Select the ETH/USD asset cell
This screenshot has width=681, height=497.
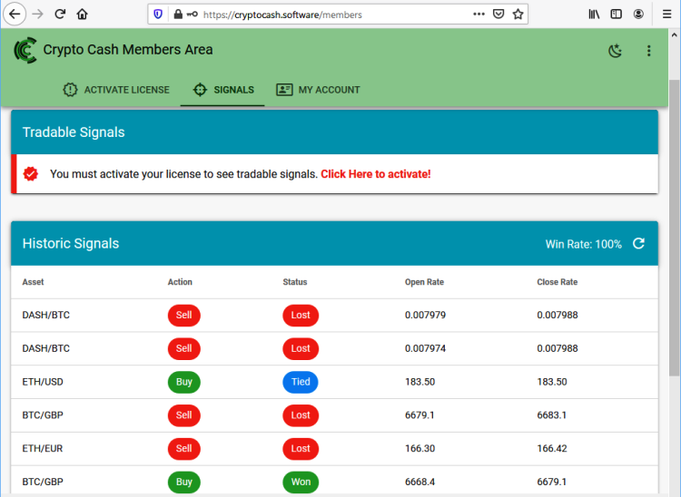(43, 382)
